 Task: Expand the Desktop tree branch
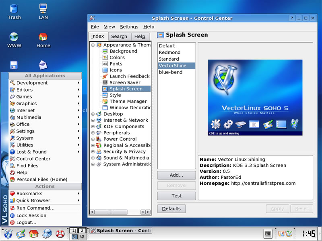pyautogui.click(x=93, y=114)
